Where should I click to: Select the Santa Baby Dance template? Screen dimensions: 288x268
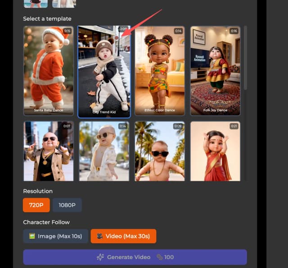[49, 71]
